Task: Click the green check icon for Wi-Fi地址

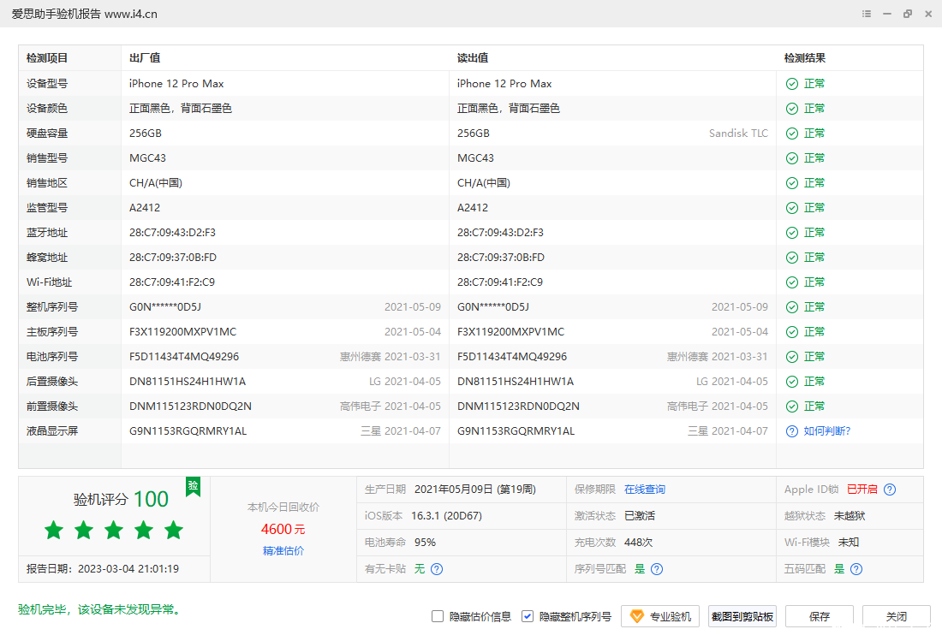Action: pyautogui.click(x=792, y=282)
